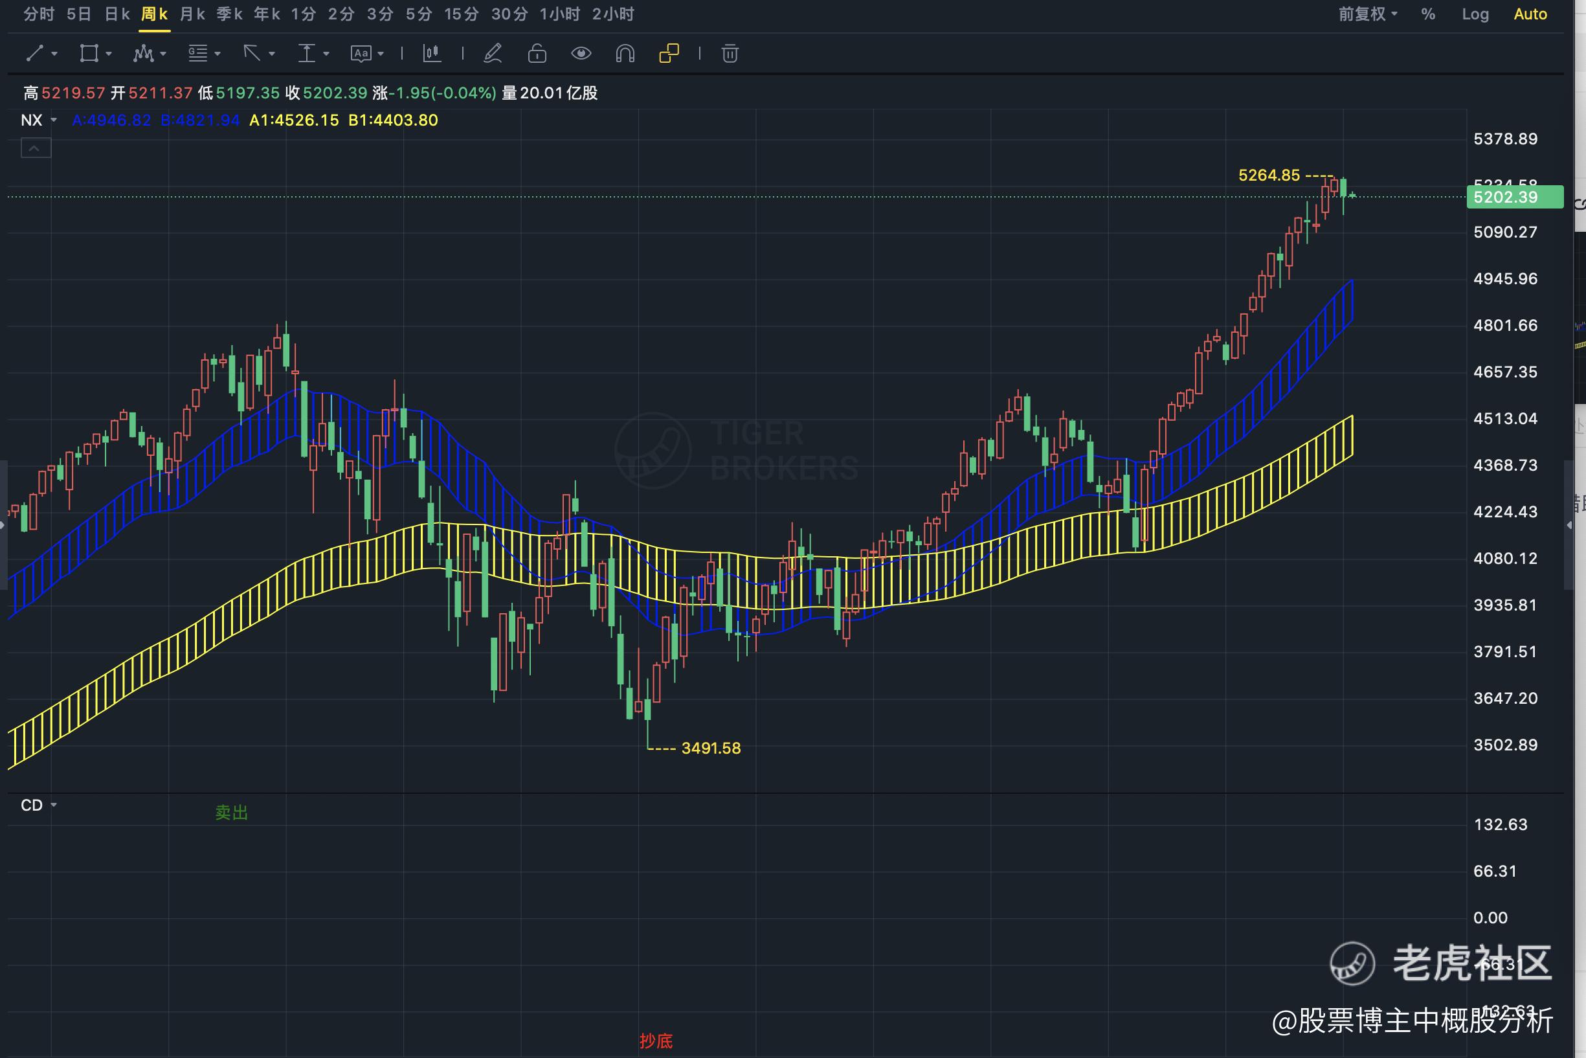Click the pencil drawing style icon

click(x=493, y=53)
